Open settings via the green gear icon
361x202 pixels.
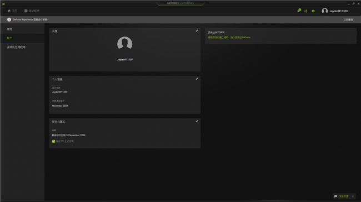[313, 11]
